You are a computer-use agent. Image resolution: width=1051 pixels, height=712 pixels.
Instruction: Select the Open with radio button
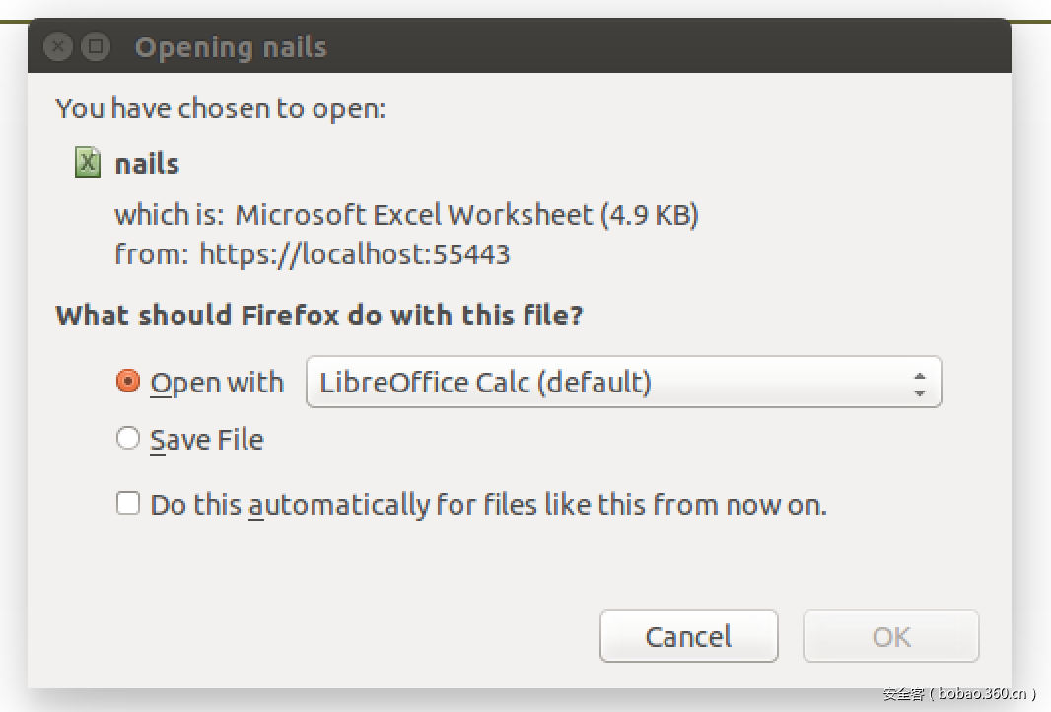128,382
